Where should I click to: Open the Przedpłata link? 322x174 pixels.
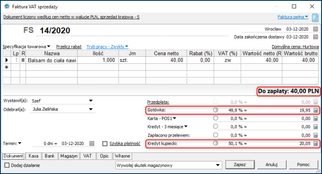coord(158,102)
